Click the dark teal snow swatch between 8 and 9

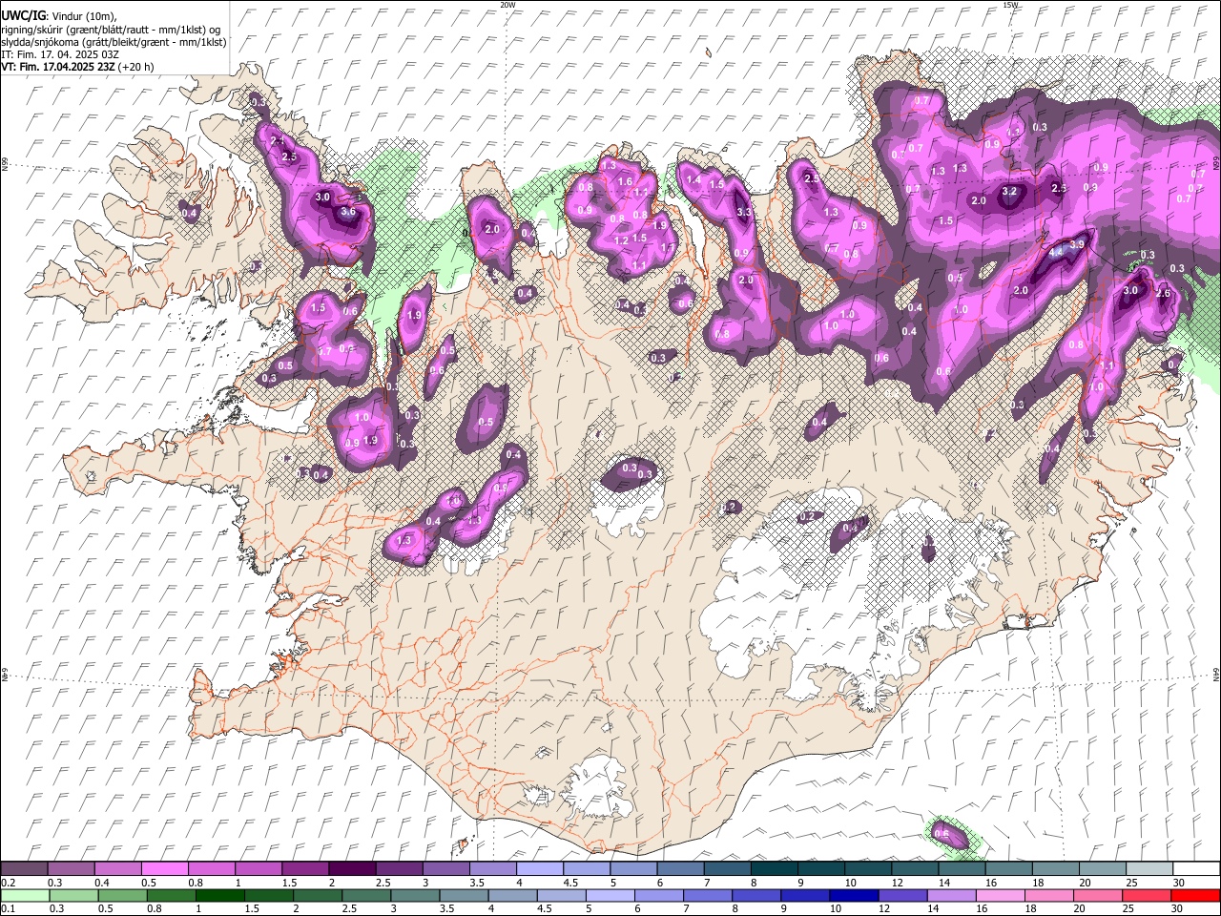[775, 868]
